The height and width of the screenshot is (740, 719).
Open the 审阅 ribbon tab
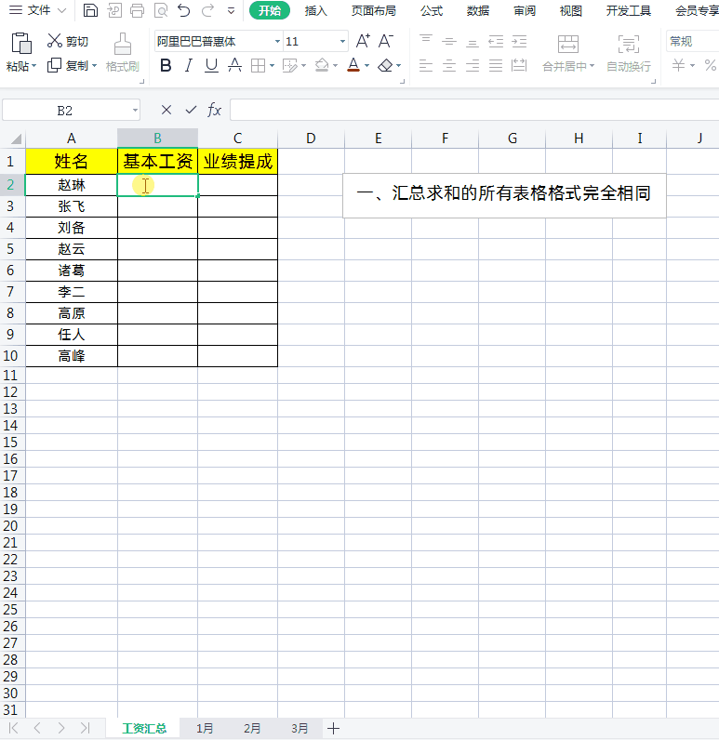[x=525, y=10]
